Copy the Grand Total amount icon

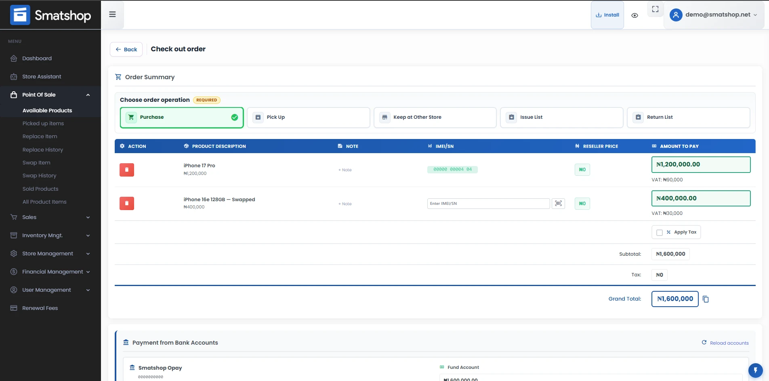[706, 299]
